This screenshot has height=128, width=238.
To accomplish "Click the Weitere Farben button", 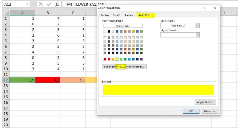I will click(x=135, y=67).
